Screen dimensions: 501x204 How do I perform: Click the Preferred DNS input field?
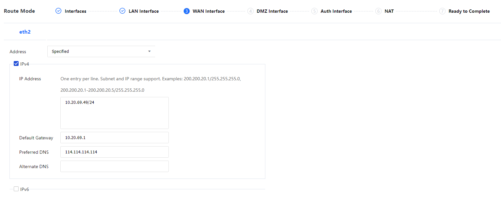(x=114, y=152)
